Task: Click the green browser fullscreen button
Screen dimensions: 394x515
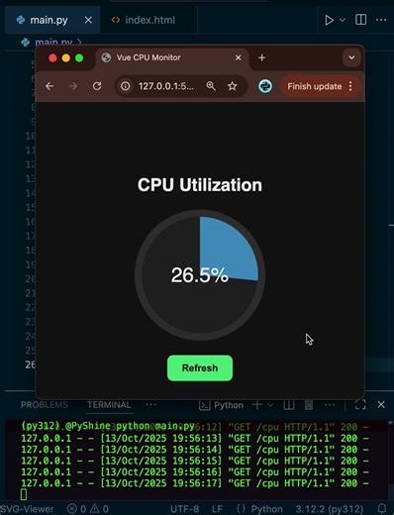Action: [79, 58]
